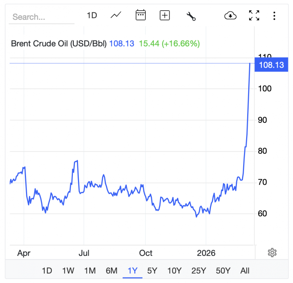This screenshot has width=293, height=283.
Task: Open chart settings gear icon
Action: [272, 253]
